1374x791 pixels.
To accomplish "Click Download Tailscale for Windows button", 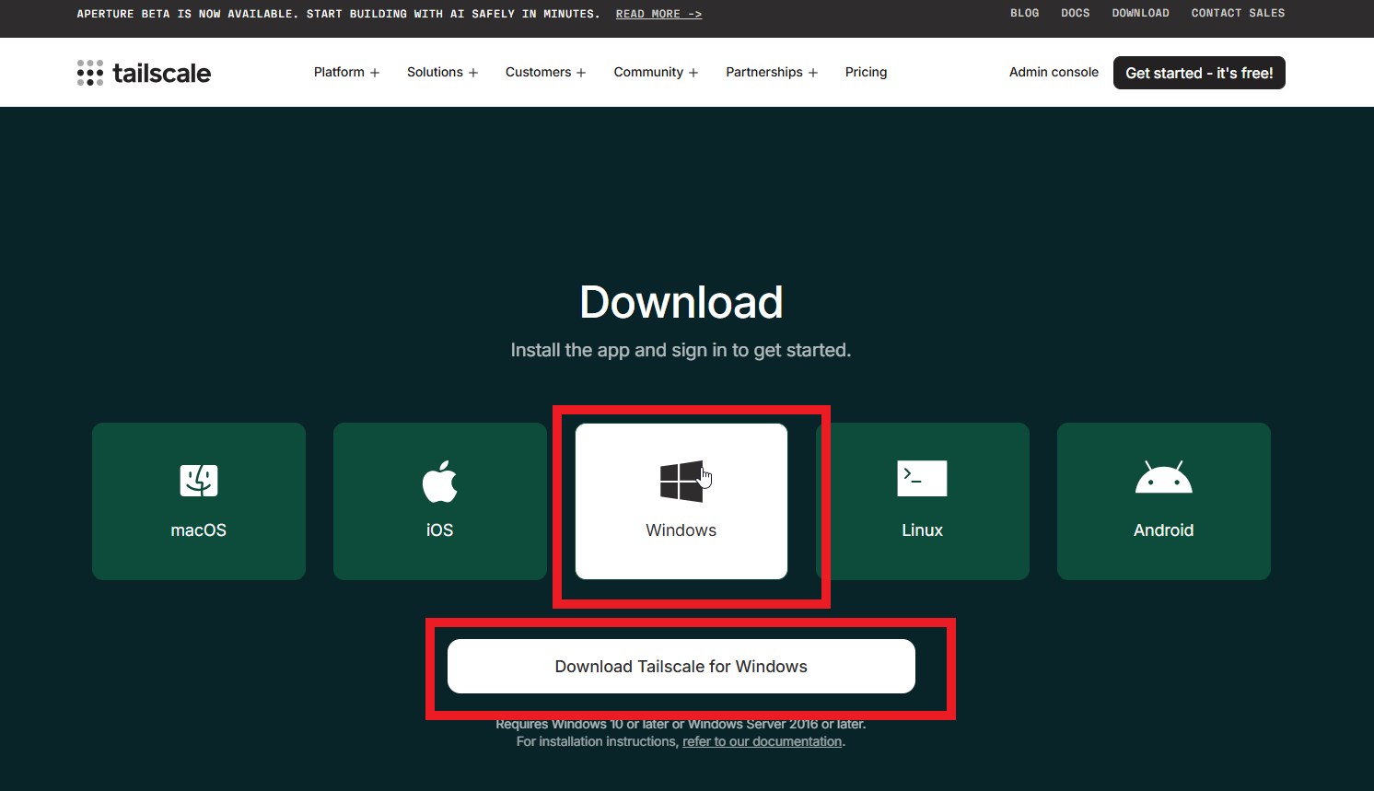I will click(681, 666).
